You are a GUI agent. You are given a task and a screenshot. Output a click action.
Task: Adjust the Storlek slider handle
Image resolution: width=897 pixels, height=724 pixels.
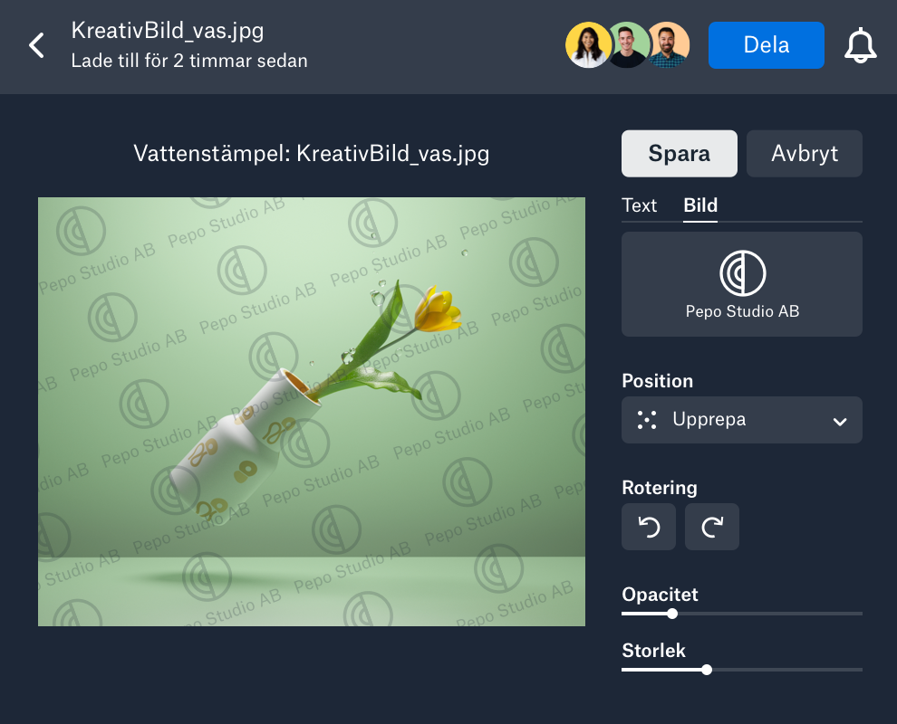coord(707,670)
